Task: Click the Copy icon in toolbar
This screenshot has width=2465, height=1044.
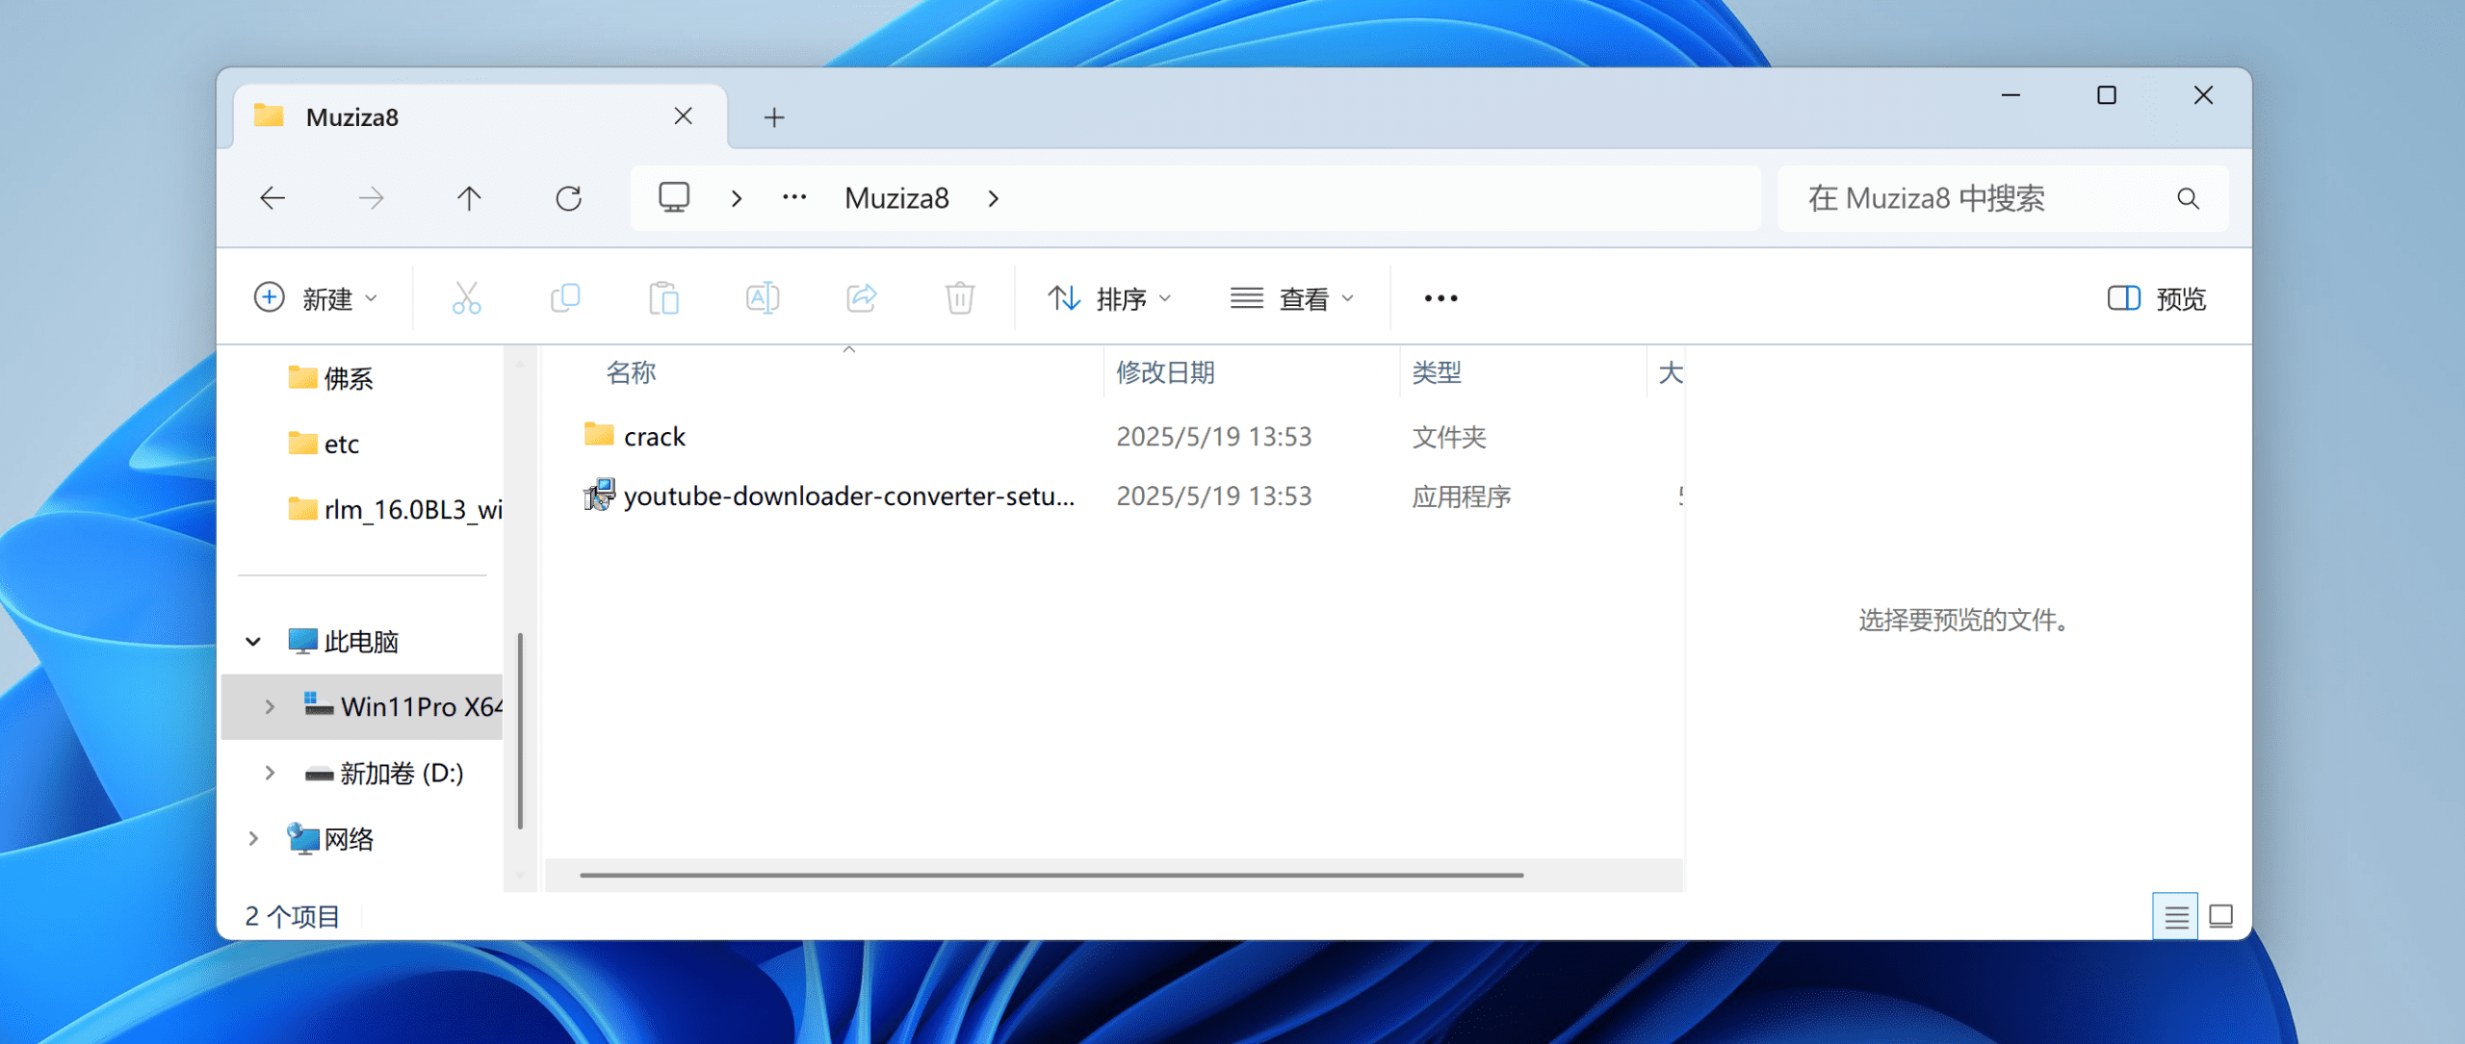Action: 565,298
